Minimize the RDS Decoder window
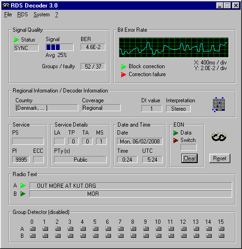 220,6
